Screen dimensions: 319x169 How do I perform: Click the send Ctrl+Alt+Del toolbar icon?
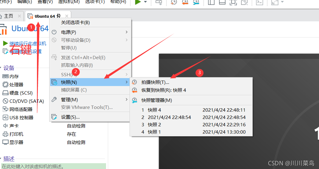(x=159, y=2)
